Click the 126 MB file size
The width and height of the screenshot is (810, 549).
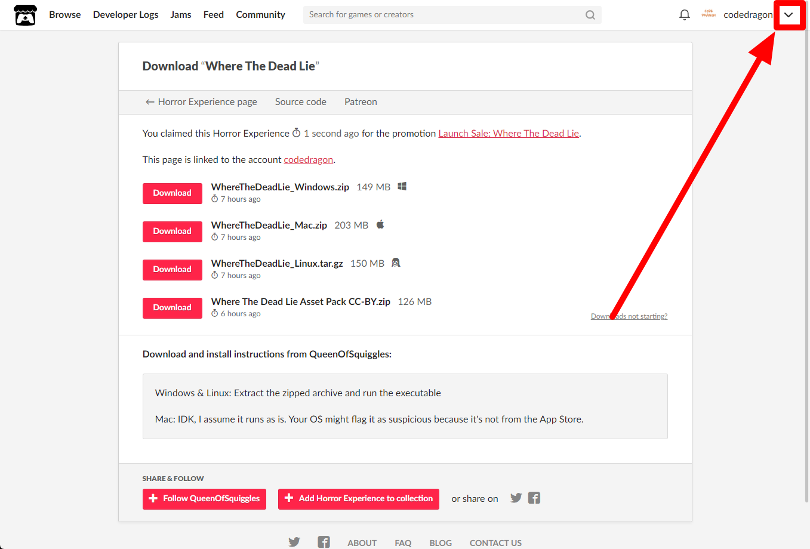415,301
